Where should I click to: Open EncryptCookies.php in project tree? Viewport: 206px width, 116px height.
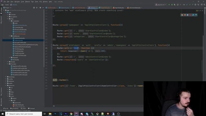20,43
